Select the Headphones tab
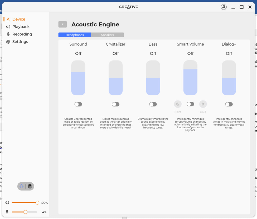The image size is (257, 219). [x=75, y=35]
